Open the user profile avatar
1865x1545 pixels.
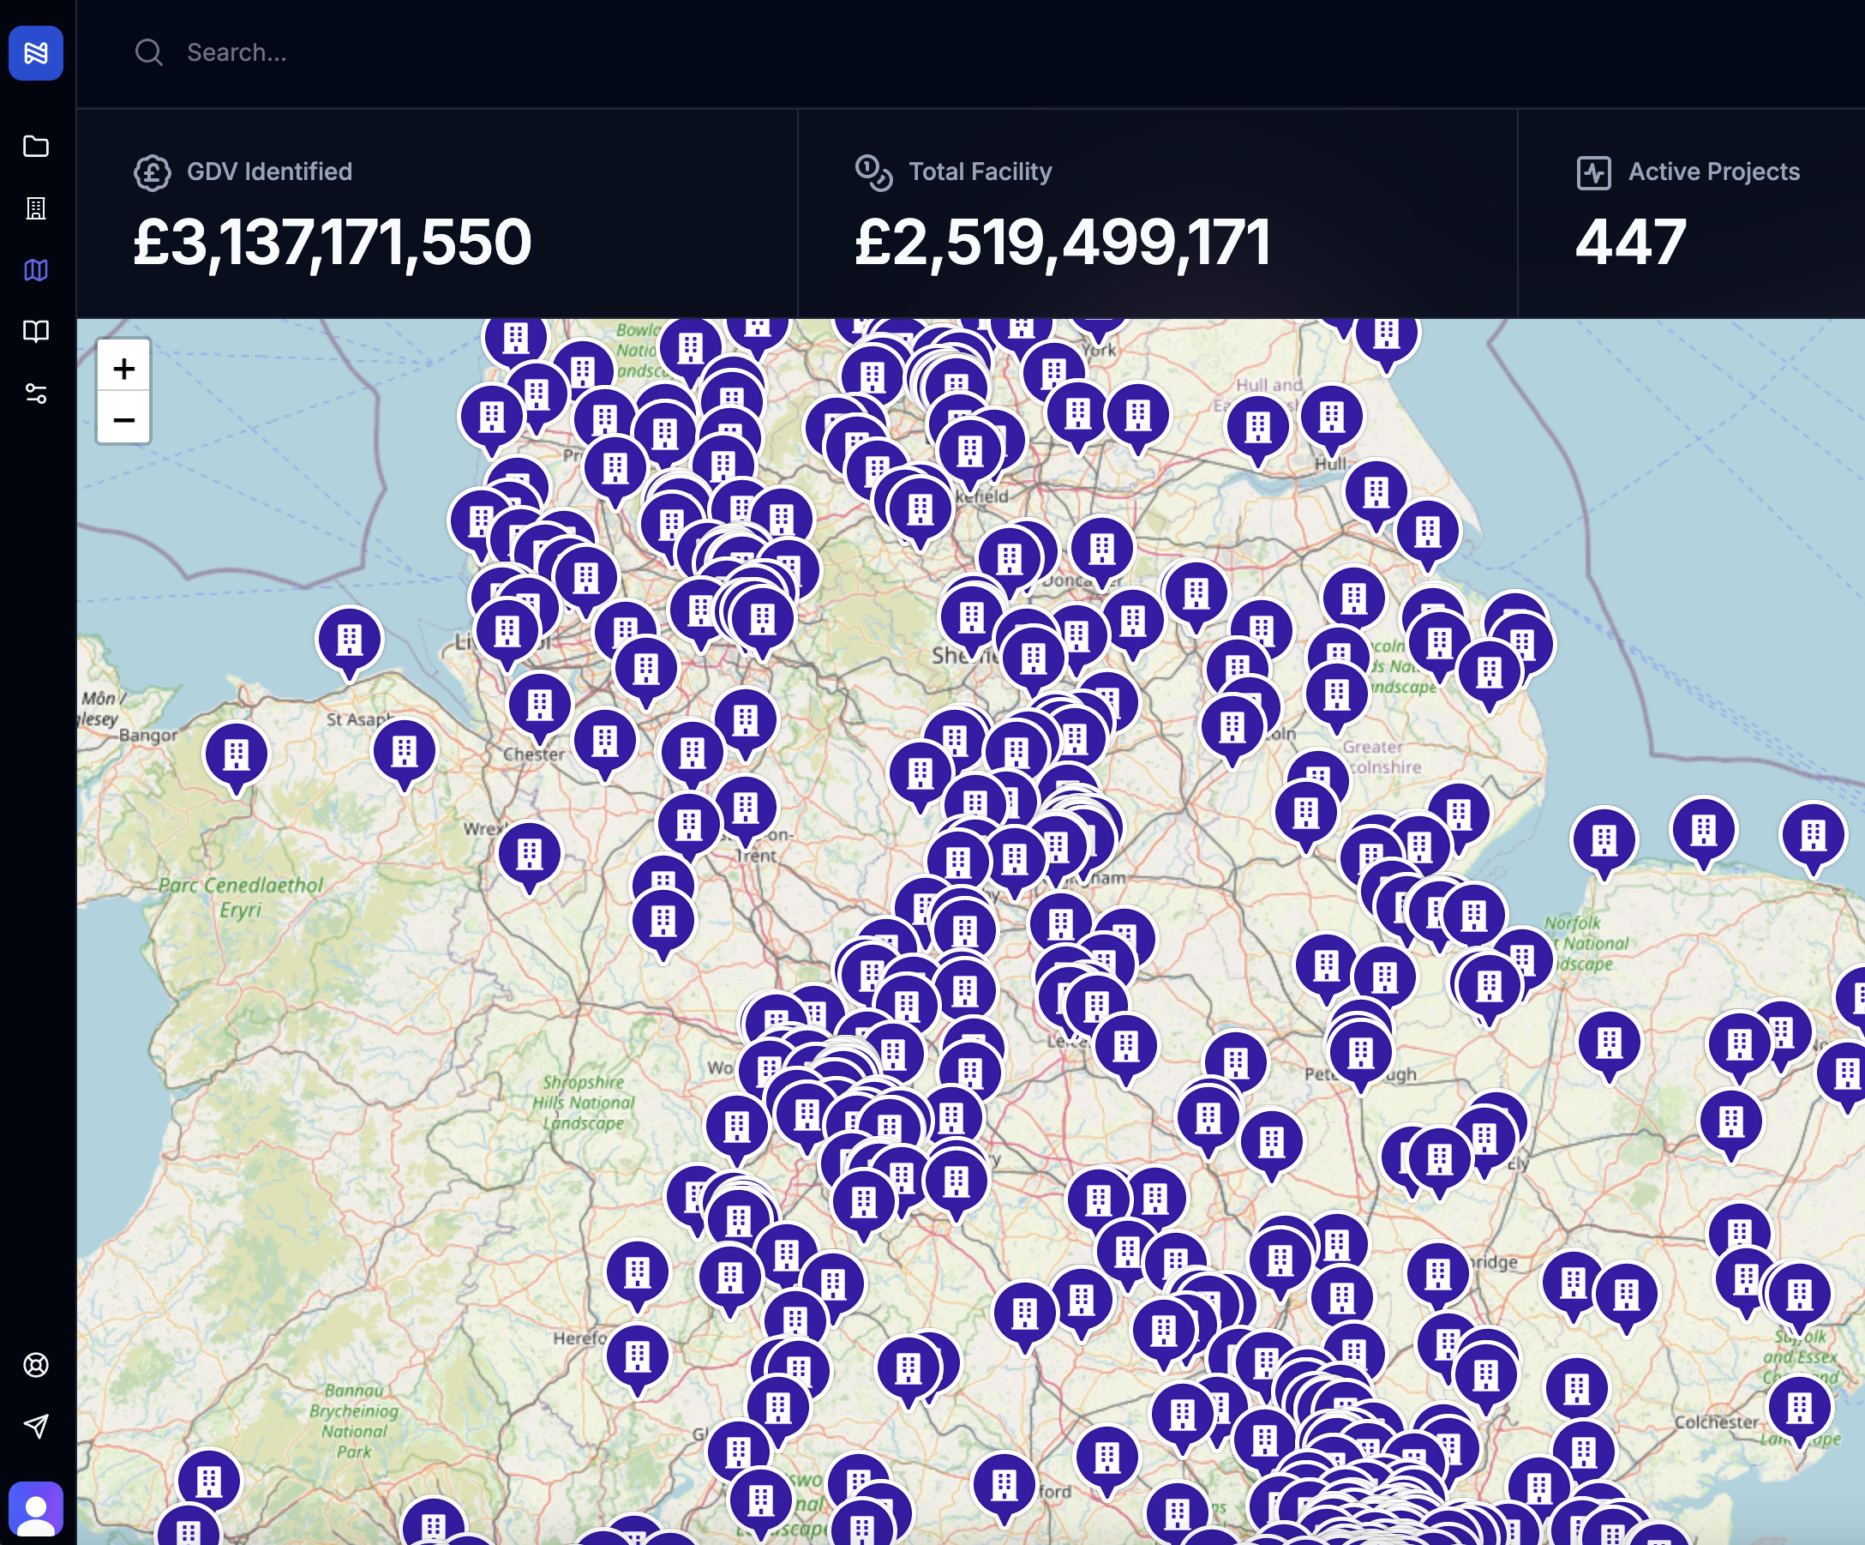[x=35, y=1509]
